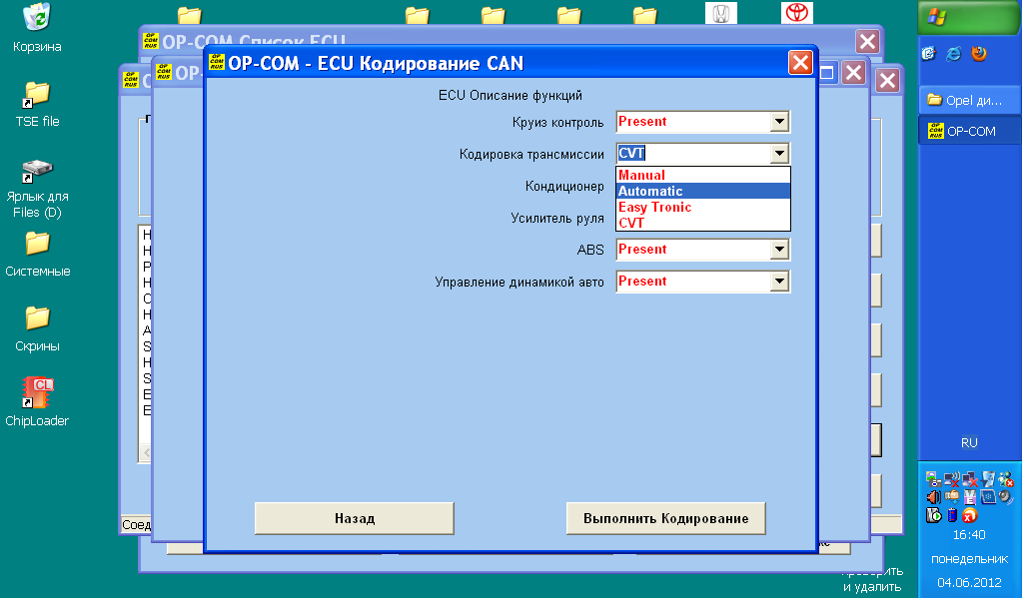Click the Выполнить Кодирование button
The width and height of the screenshot is (1022, 598).
coord(665,518)
